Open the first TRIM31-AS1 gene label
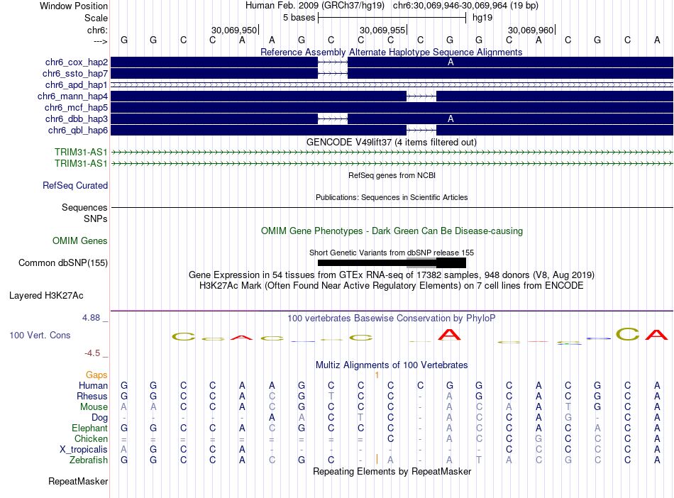 81,152
